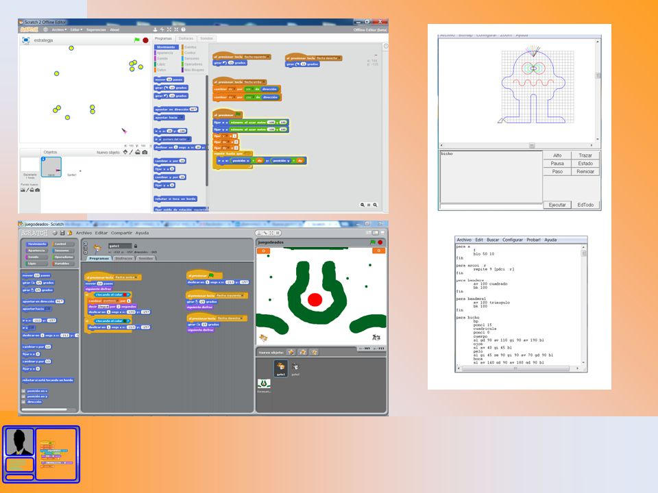Paint a new sprite button beside Nuevo objeto in juegodeados
The image size is (658, 493).
pyautogui.click(x=291, y=352)
